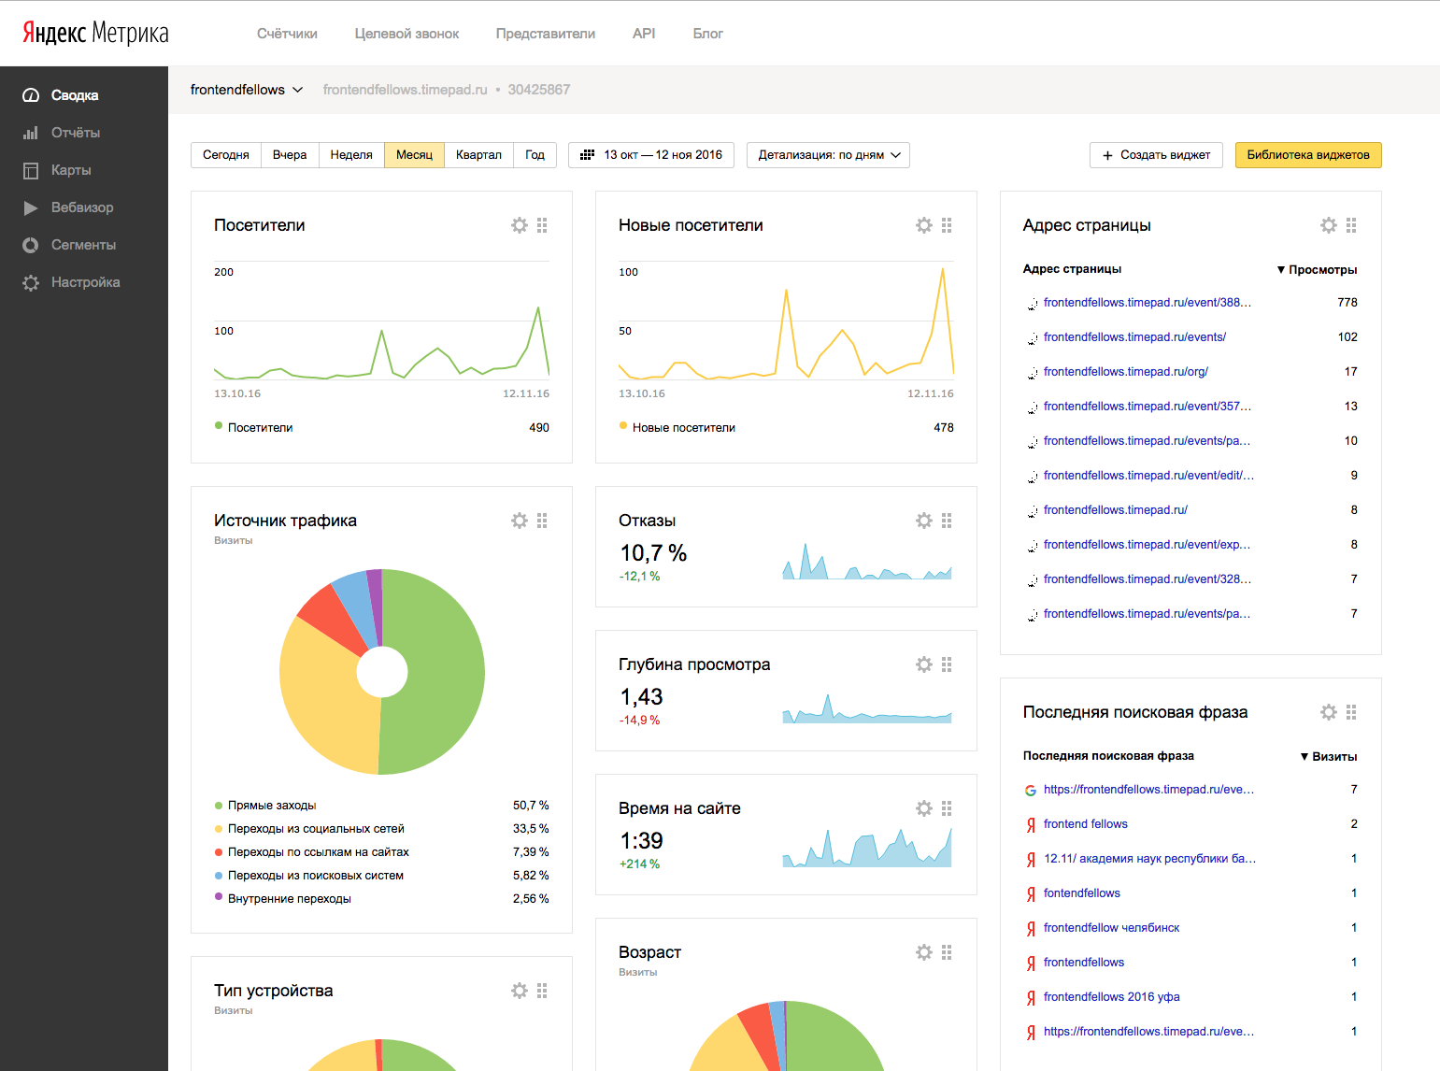Switch period to Квартал
The height and width of the screenshot is (1071, 1440).
point(478,155)
